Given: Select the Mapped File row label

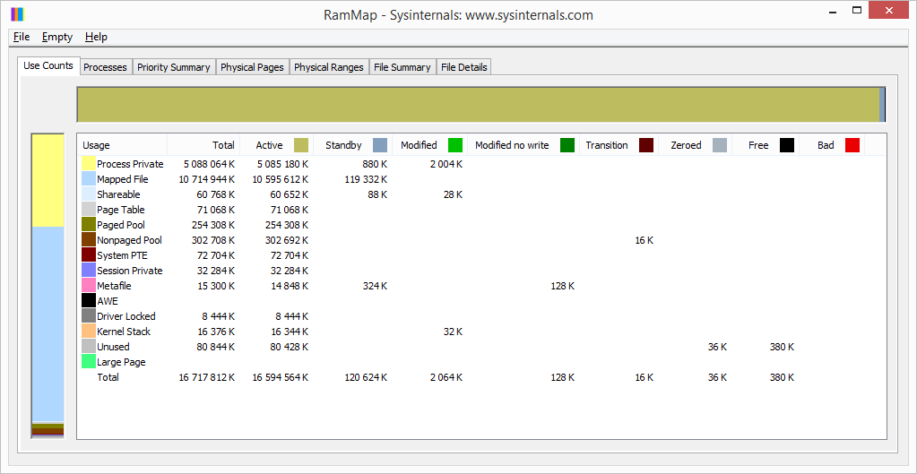Looking at the screenshot, I should [x=122, y=179].
